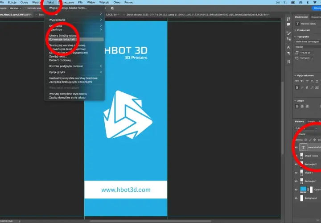321x223 pixels.
Task: Open the Obraz menu
Action: pyautogui.click(x=24, y=3)
